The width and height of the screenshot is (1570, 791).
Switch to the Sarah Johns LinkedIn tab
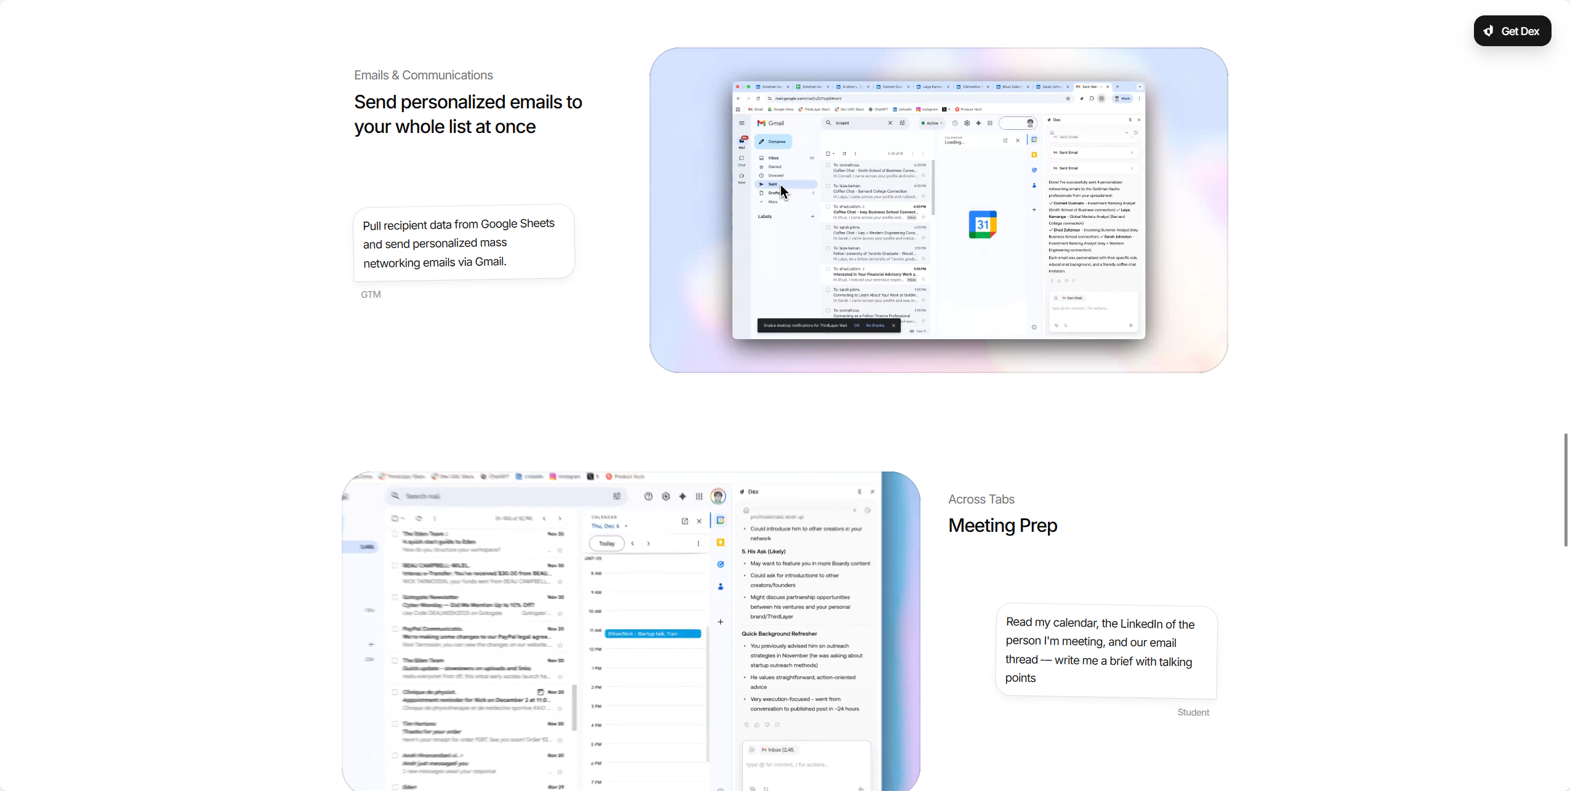tap(1052, 87)
